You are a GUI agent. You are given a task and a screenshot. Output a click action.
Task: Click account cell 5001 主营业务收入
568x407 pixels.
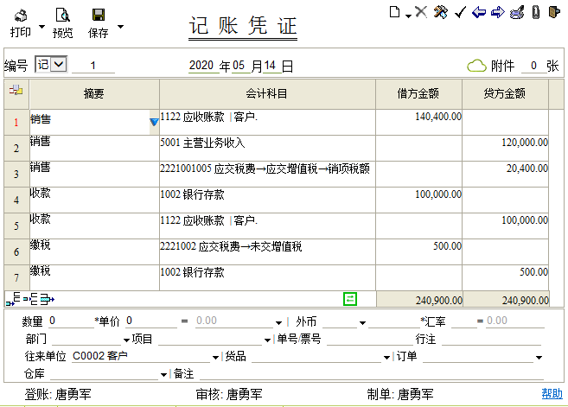point(267,148)
